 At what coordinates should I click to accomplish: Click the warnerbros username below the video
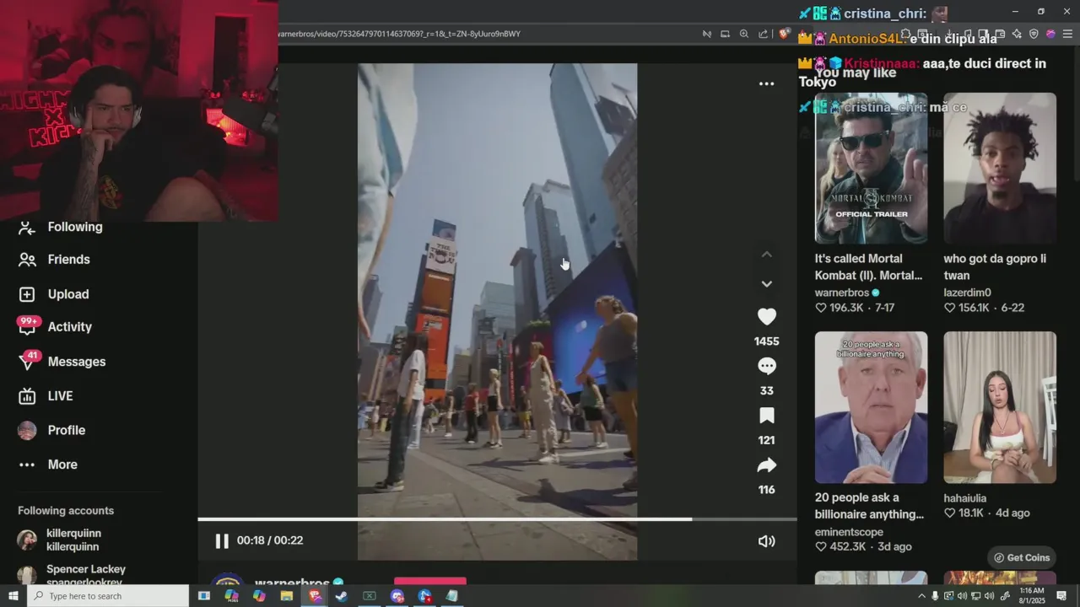(x=292, y=583)
